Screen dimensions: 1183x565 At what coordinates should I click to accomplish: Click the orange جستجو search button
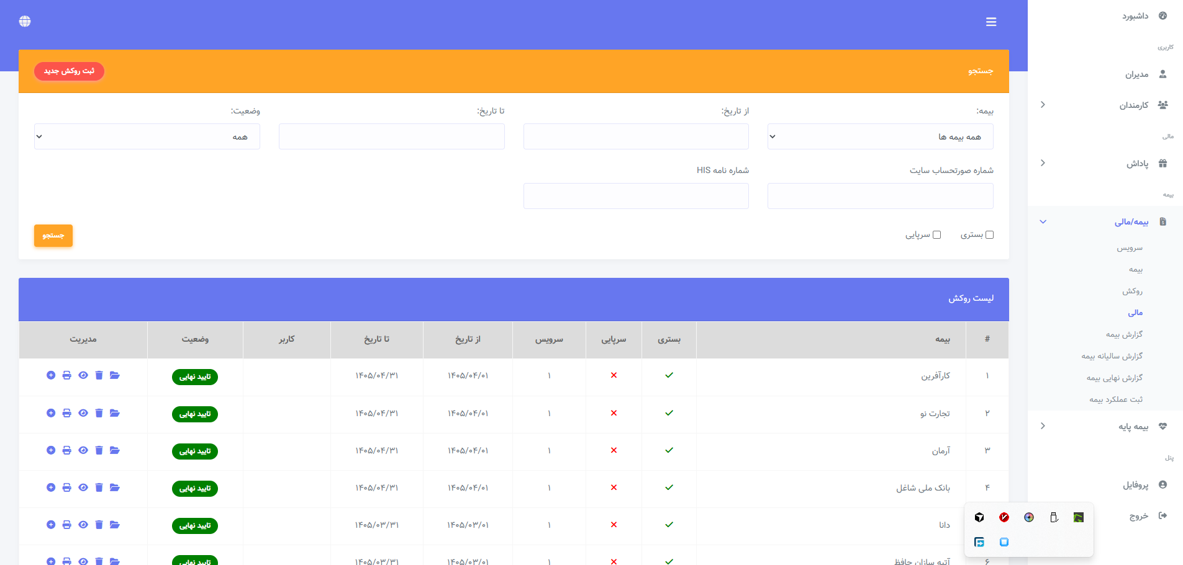(x=53, y=236)
